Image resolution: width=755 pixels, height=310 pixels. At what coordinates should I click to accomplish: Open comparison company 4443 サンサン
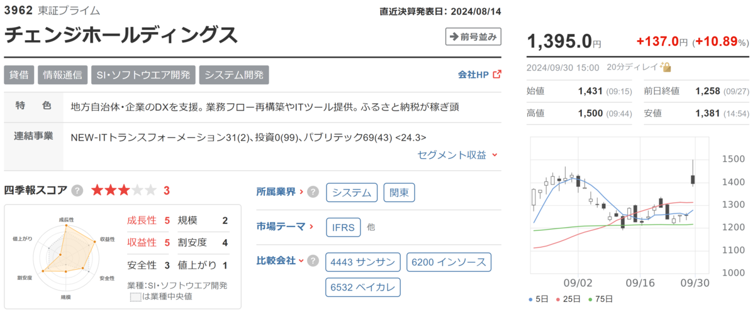(x=363, y=262)
